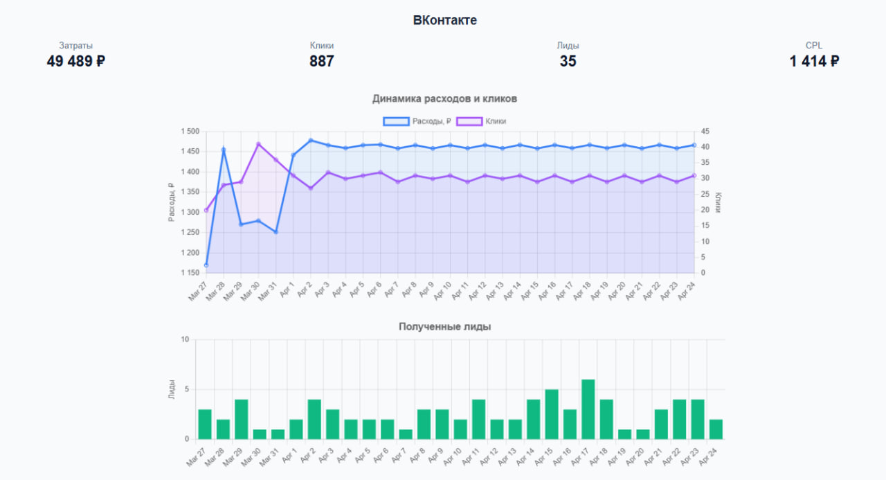This screenshot has width=886, height=480.
Task: Click the Apr 15 leads bar
Action: (x=552, y=414)
